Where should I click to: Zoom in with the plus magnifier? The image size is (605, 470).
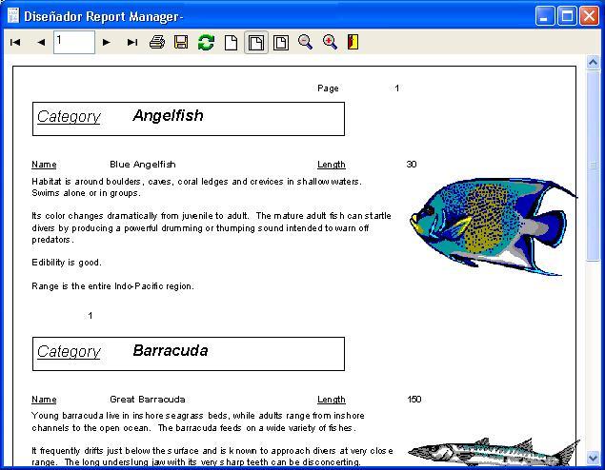click(x=330, y=42)
